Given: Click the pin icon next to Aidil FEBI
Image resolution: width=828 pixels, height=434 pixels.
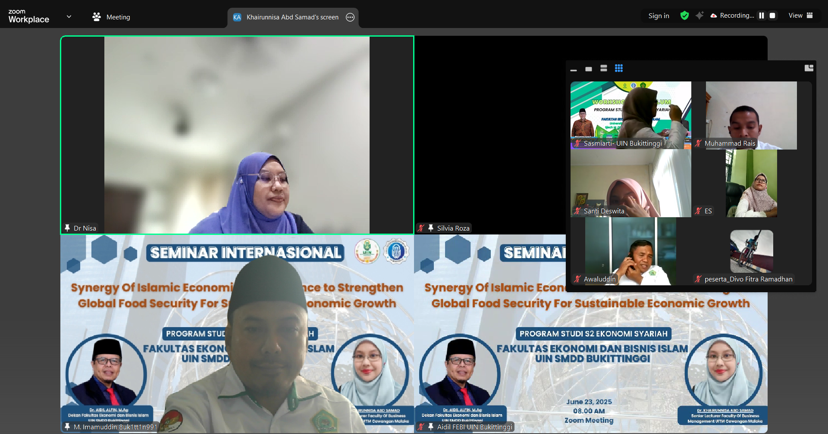Looking at the screenshot, I should pos(431,427).
